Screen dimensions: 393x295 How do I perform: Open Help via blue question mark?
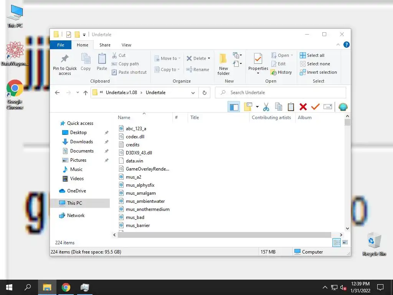[347, 45]
